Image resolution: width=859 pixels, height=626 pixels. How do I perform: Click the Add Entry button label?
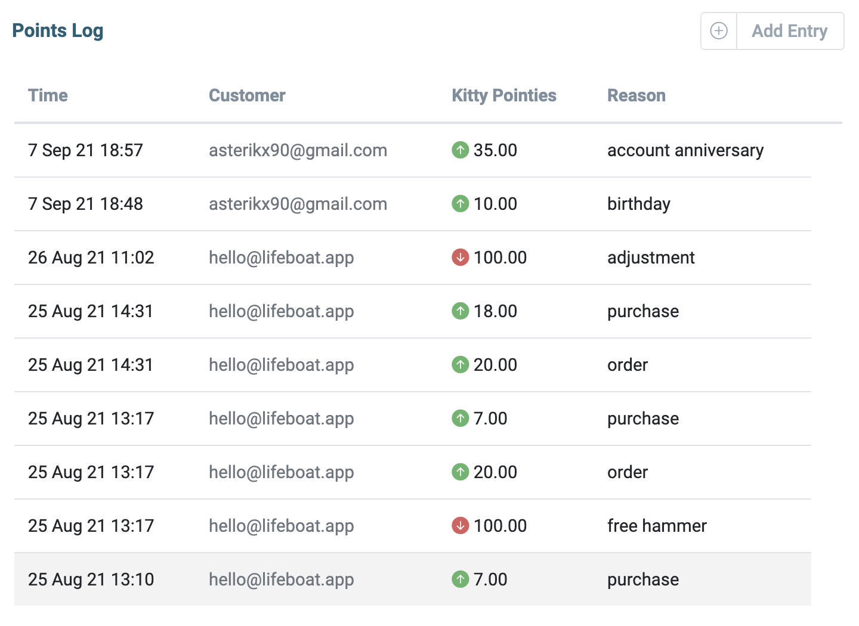coord(789,31)
